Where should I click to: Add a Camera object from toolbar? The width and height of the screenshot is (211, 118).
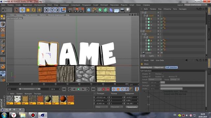point(122,10)
